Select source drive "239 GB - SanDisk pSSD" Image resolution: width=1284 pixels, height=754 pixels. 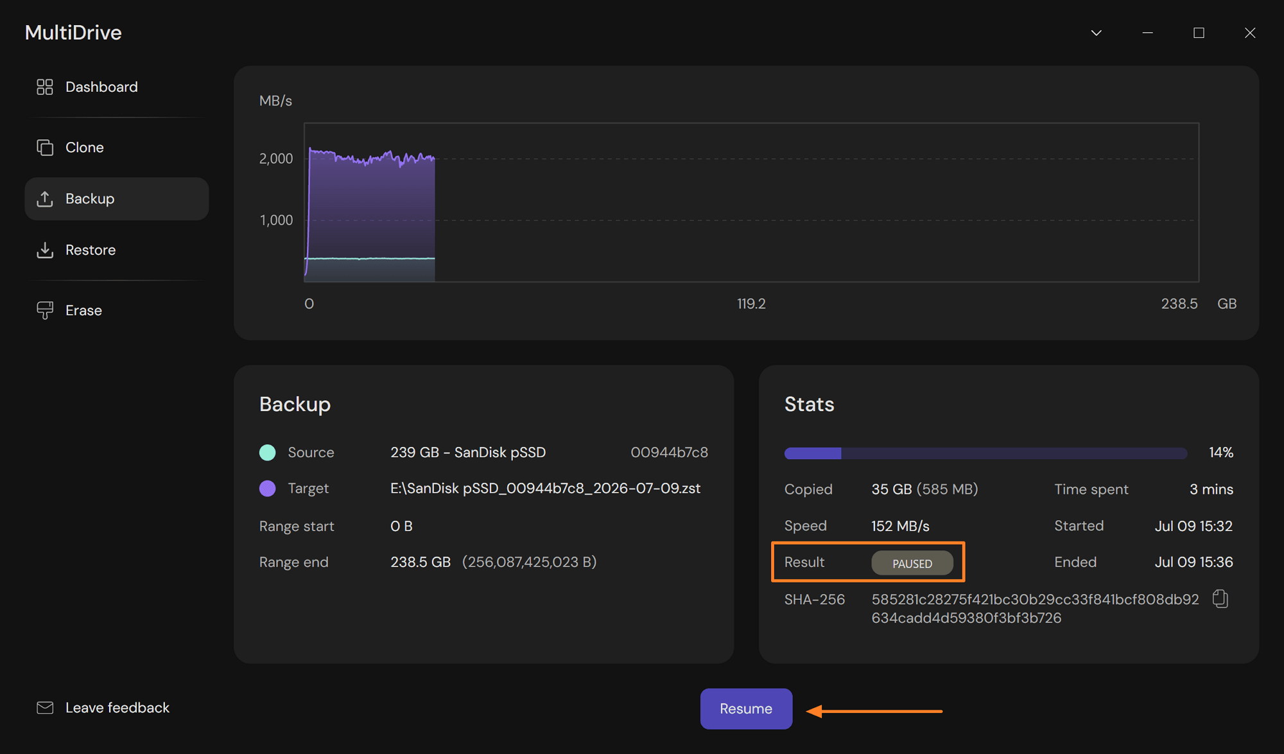pyautogui.click(x=468, y=453)
